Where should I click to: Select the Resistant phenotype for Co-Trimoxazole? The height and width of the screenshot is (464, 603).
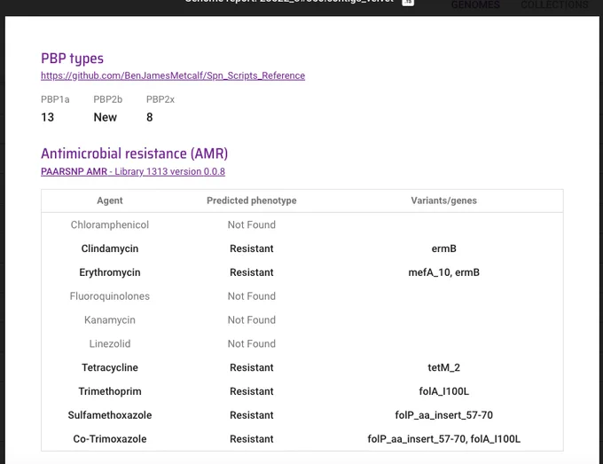252,439
